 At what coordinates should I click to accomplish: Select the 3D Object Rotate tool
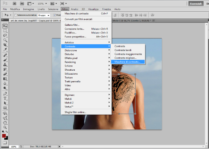point(5,113)
